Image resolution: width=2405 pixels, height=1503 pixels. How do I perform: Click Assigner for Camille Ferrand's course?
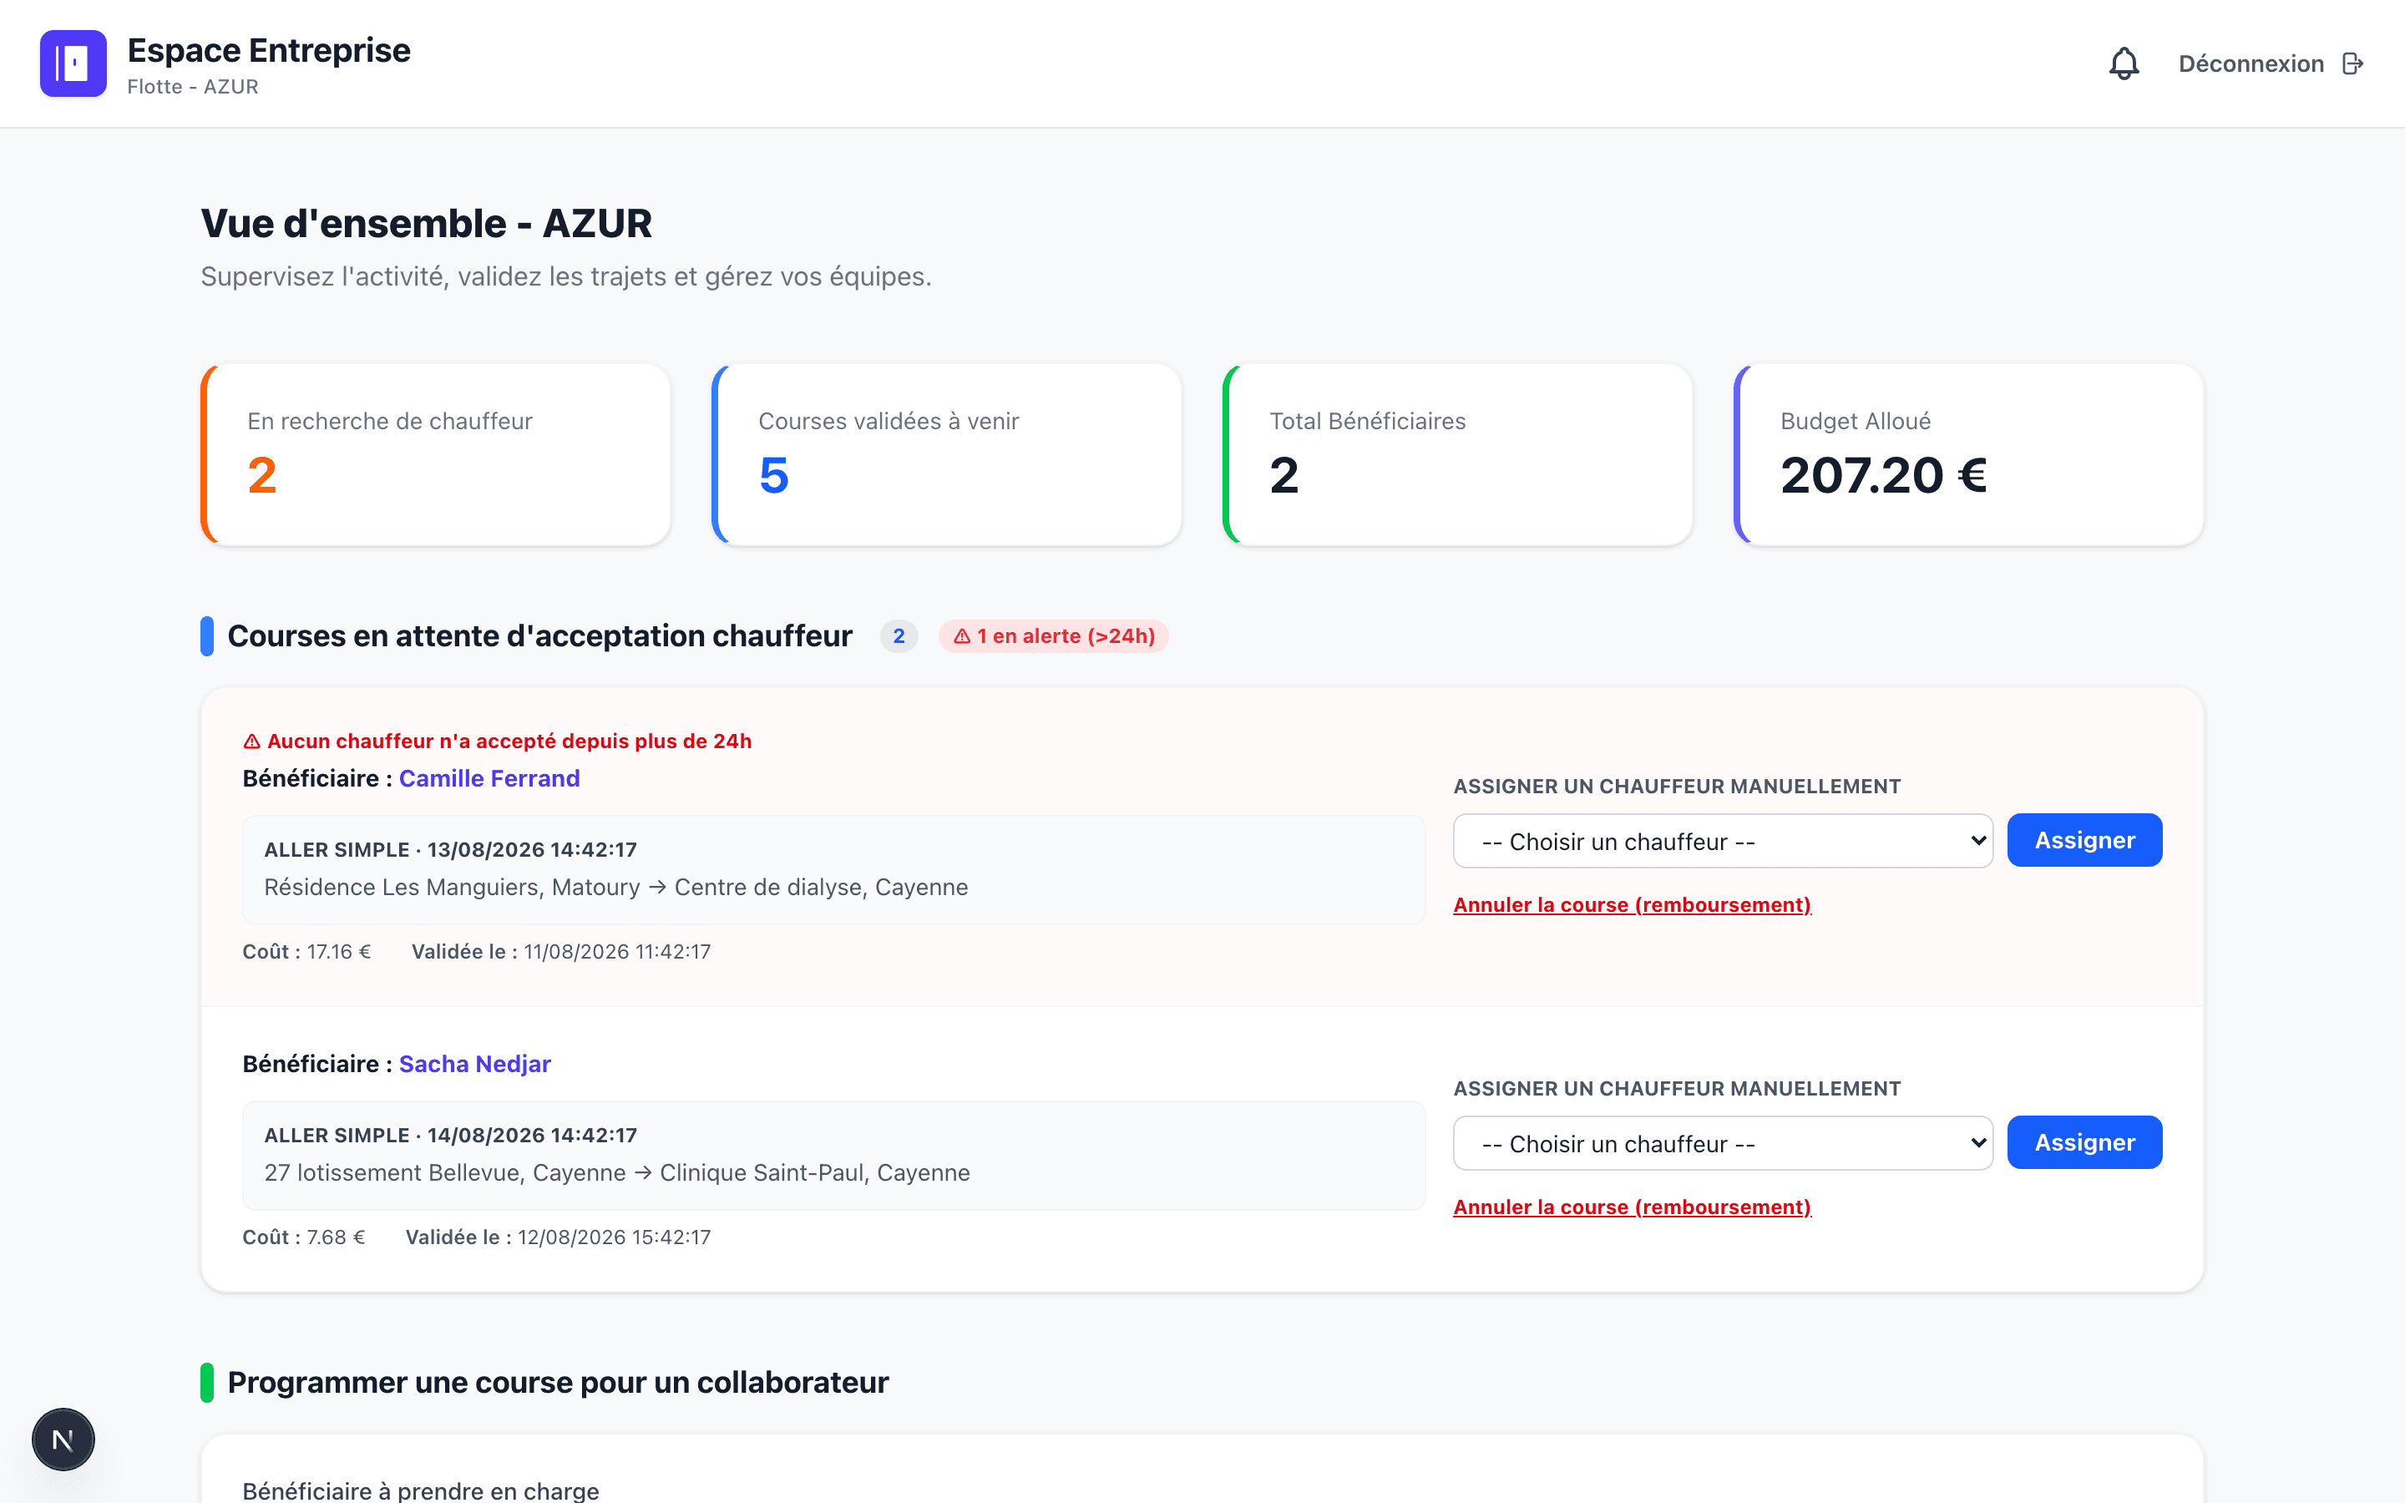2084,840
